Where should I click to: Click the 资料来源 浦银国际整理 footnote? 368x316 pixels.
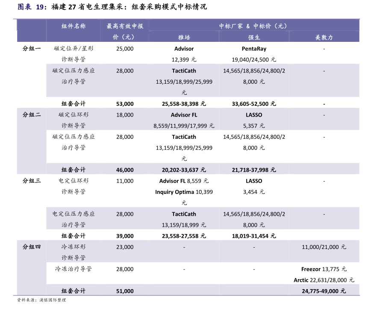point(41,301)
